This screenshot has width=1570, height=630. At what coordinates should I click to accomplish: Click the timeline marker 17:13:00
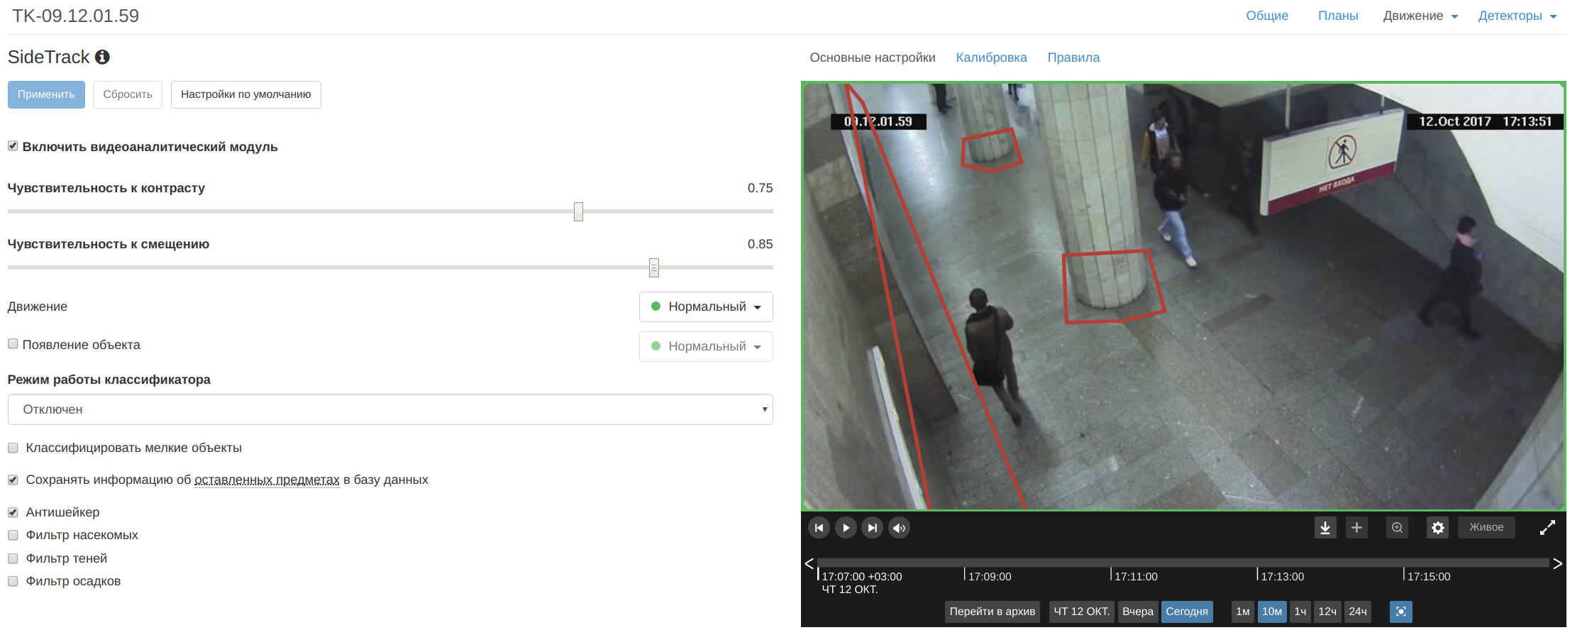[1282, 577]
